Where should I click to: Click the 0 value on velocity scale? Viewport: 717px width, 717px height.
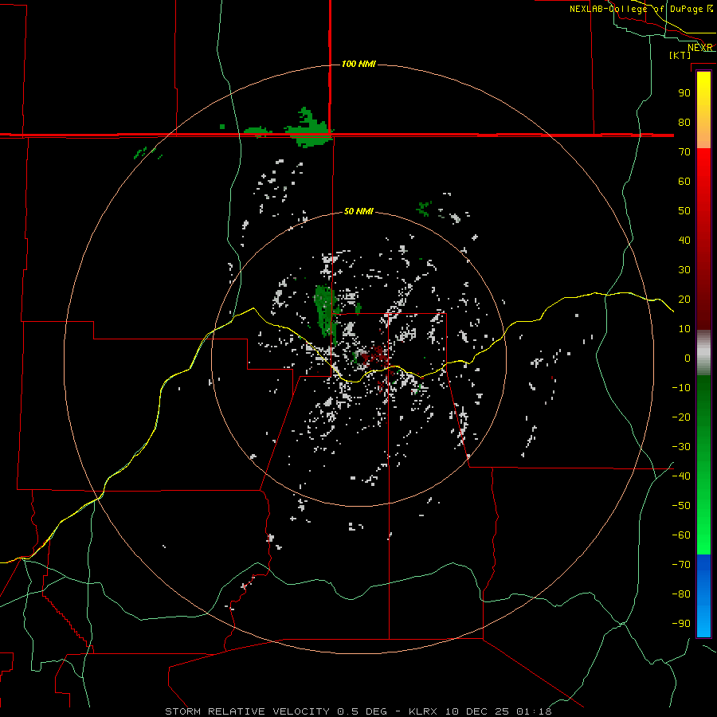tap(688, 358)
